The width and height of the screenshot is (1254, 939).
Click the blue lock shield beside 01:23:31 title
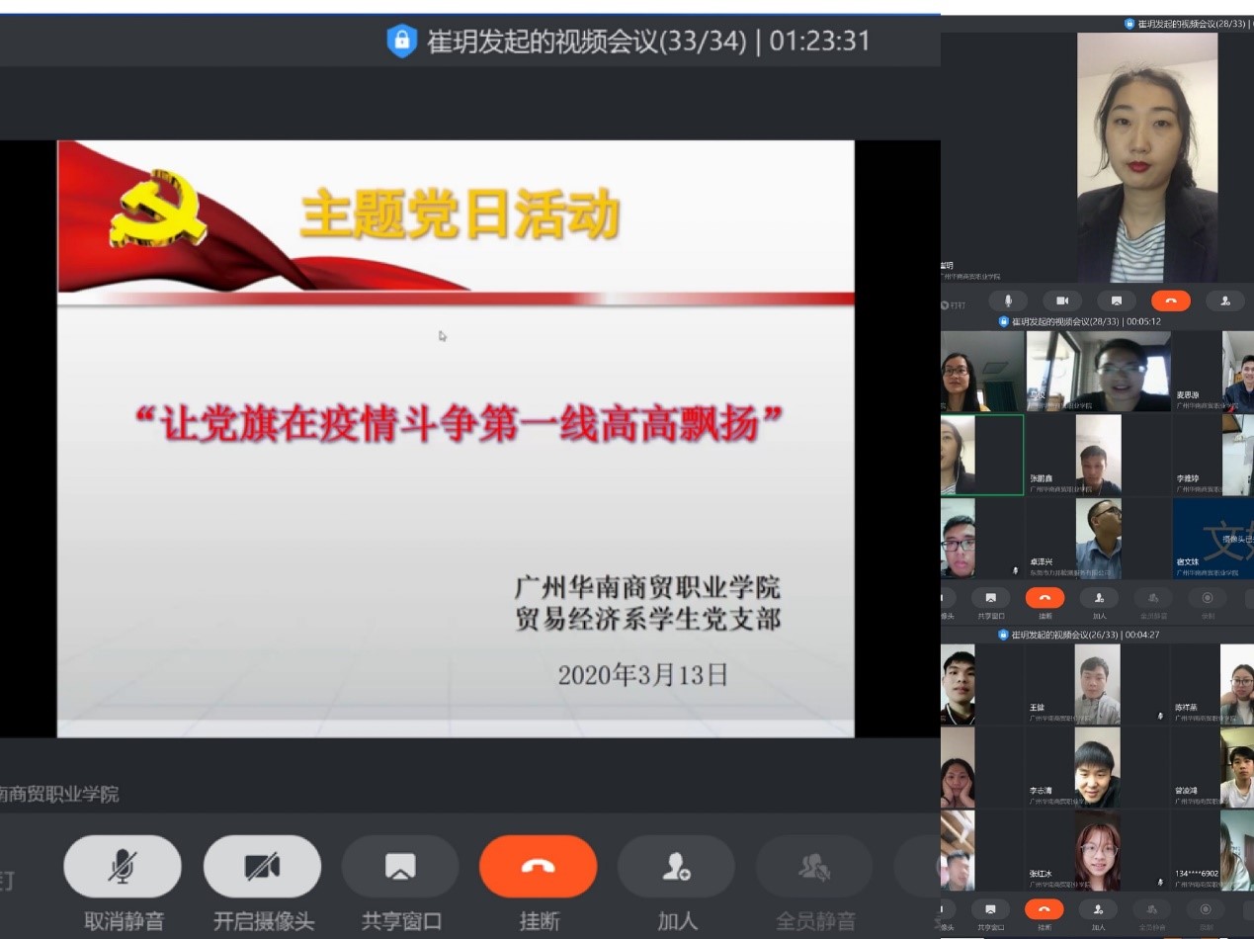point(401,41)
